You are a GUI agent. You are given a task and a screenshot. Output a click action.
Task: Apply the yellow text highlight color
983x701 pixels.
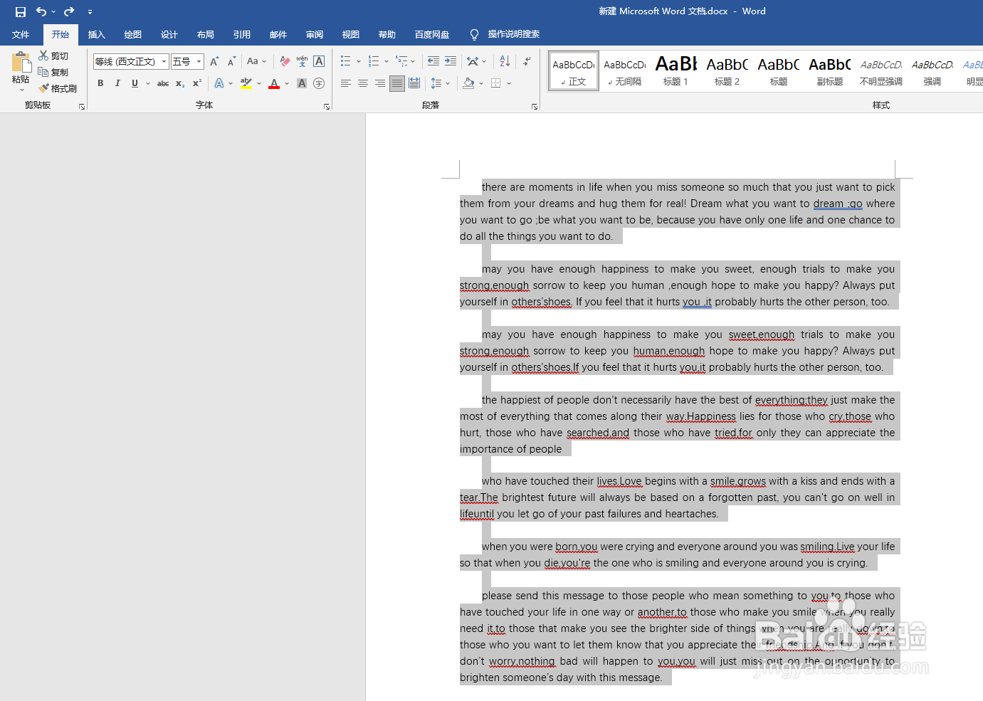pyautogui.click(x=246, y=83)
